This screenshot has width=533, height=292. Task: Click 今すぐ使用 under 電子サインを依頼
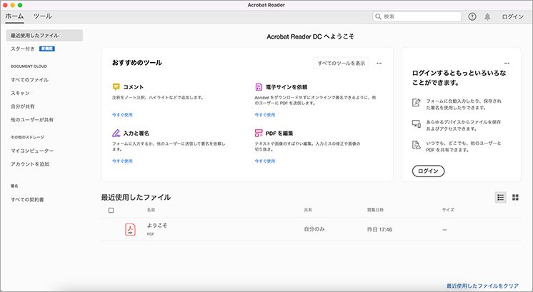coord(265,115)
